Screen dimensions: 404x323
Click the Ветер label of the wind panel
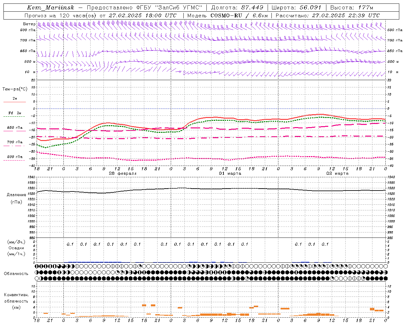(x=29, y=24)
